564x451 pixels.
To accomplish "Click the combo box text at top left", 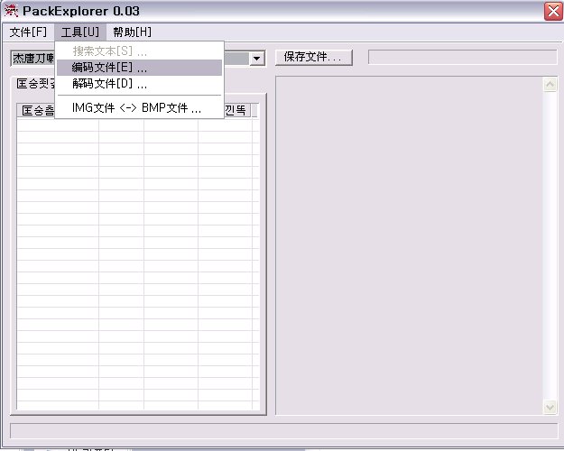I will [x=33, y=59].
